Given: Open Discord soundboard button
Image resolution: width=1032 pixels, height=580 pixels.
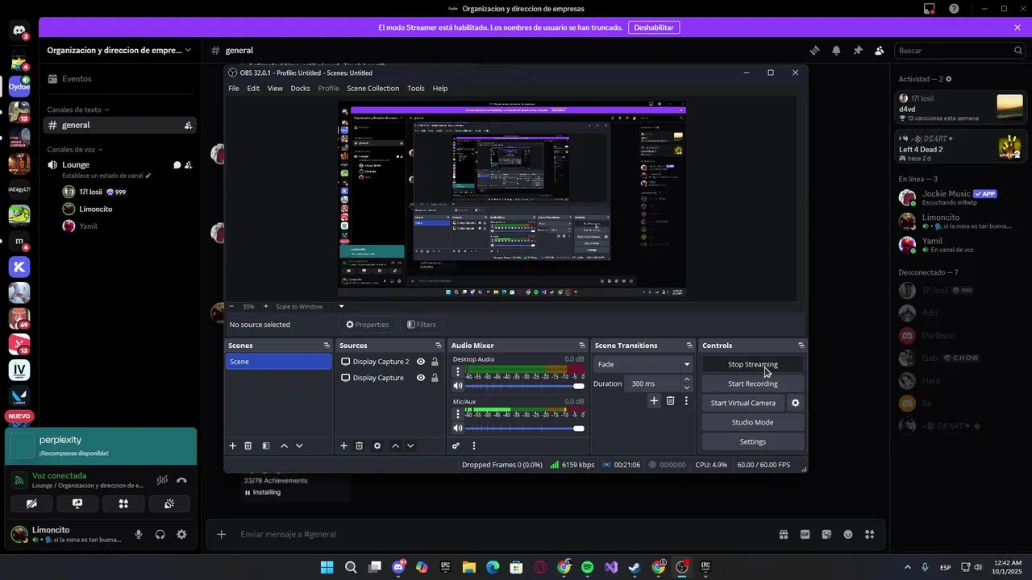Looking at the screenshot, I should 169,503.
